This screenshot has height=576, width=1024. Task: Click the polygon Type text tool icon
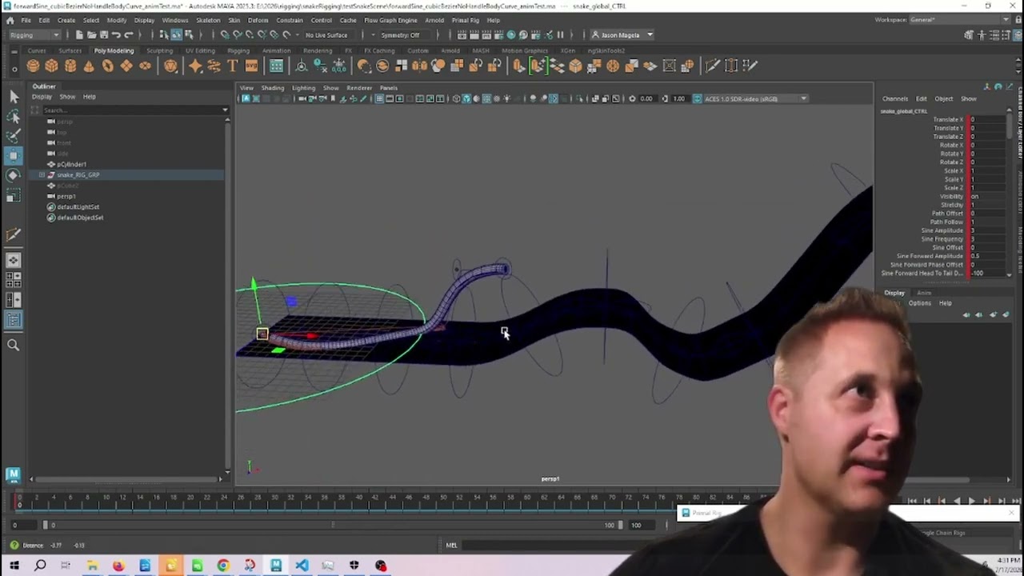coord(233,66)
